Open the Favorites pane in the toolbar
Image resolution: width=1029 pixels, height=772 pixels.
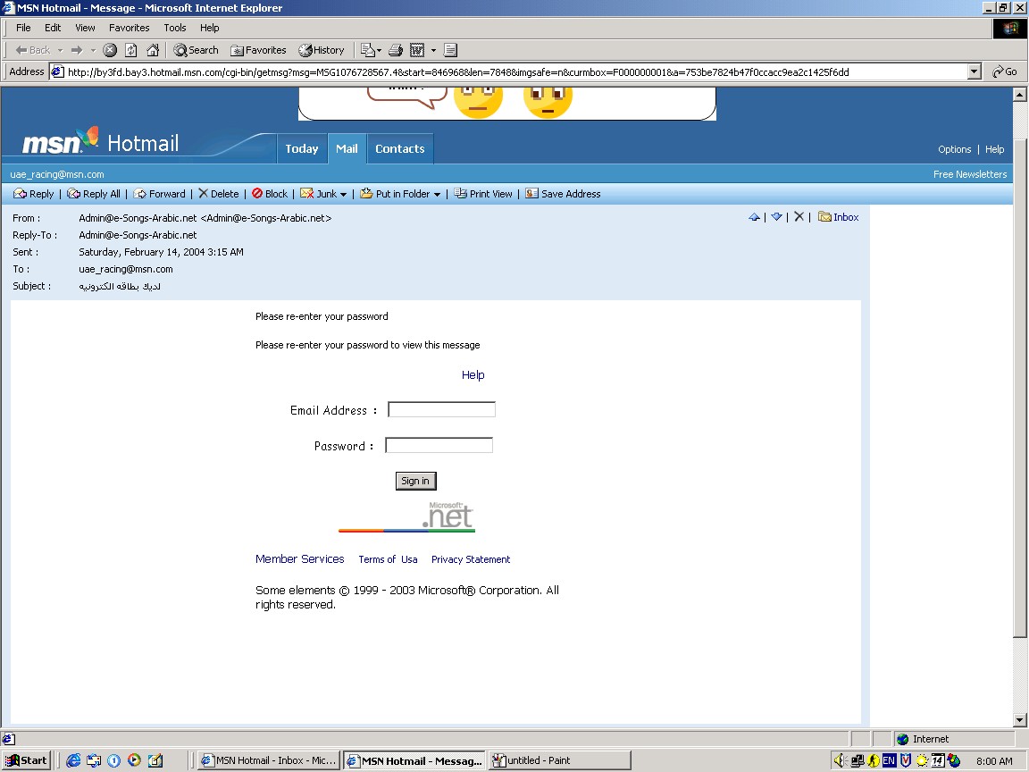pos(258,50)
